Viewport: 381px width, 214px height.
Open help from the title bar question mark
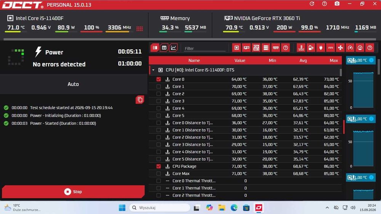pyautogui.click(x=324, y=4)
